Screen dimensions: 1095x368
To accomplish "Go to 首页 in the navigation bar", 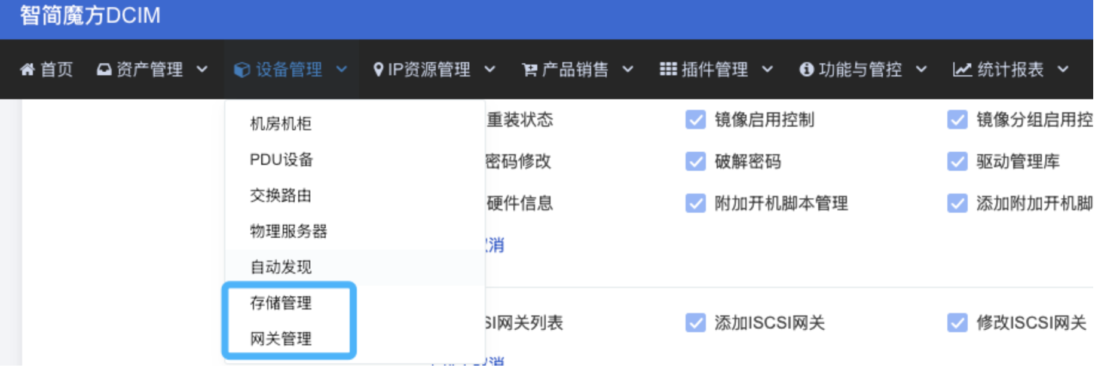I will 57,70.
